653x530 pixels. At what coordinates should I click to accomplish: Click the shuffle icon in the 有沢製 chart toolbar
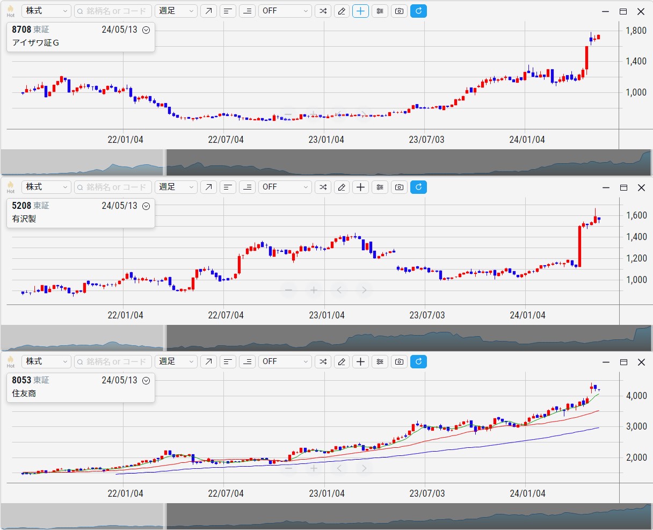[x=323, y=187]
